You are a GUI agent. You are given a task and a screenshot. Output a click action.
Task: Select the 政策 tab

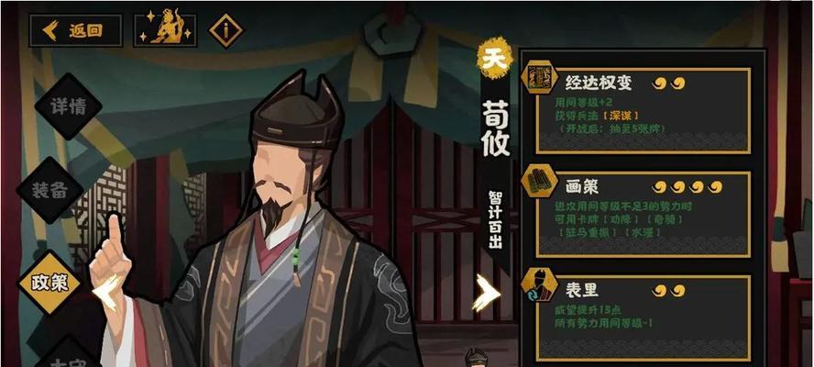(x=49, y=283)
